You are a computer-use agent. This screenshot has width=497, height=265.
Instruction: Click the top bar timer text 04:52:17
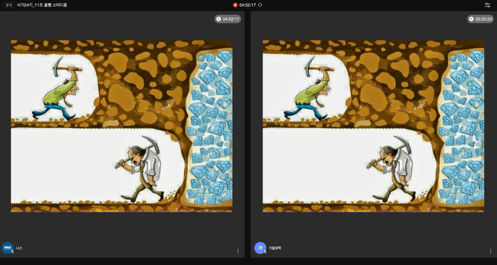point(247,5)
